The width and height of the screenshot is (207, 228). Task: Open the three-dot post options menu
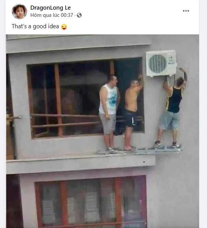click(x=186, y=11)
